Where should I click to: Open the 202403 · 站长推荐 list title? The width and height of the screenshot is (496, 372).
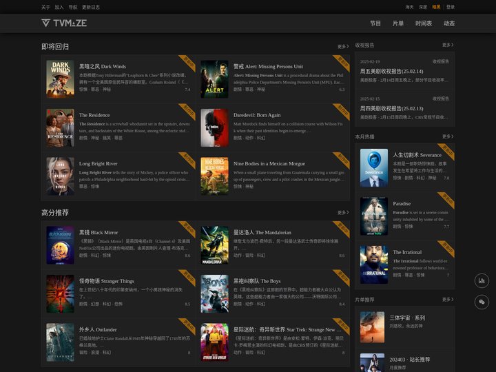pos(410,360)
